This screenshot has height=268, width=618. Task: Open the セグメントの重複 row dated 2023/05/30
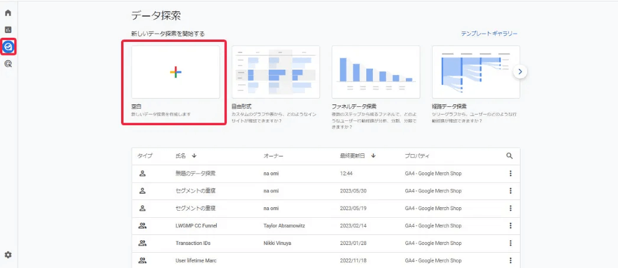point(196,191)
